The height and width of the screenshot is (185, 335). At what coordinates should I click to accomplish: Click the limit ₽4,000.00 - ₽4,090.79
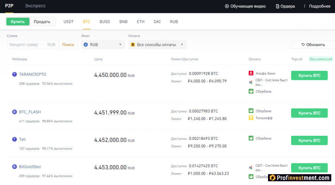(x=207, y=81)
